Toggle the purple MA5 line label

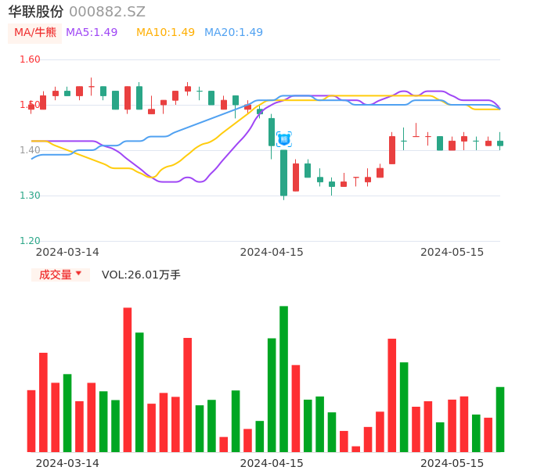(x=92, y=33)
